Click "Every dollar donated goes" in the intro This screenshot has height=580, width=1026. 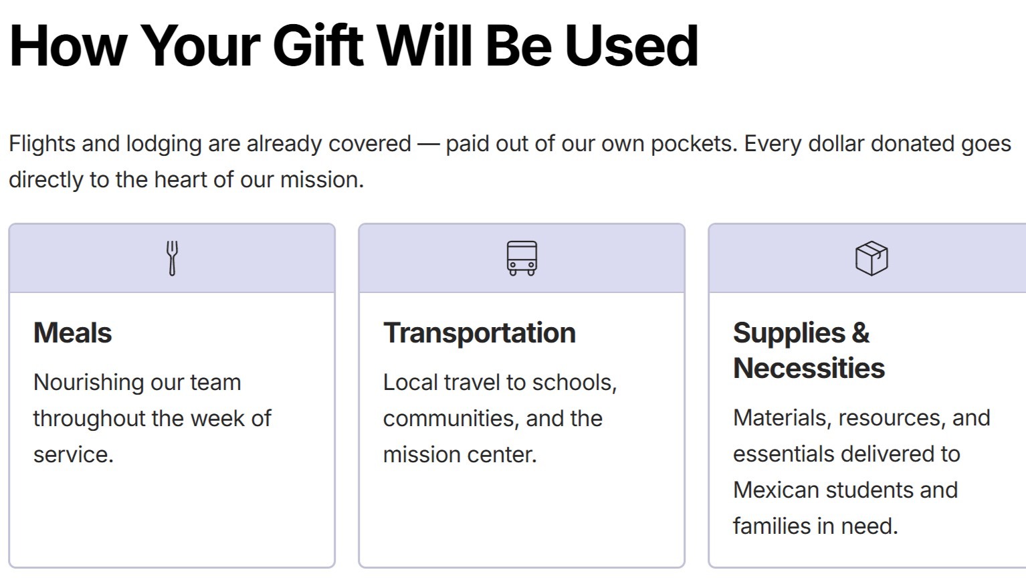point(878,143)
